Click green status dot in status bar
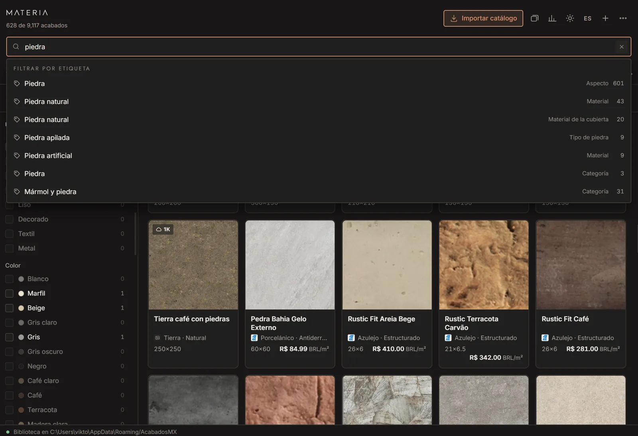Viewport: 638px width, 436px height. click(x=8, y=432)
